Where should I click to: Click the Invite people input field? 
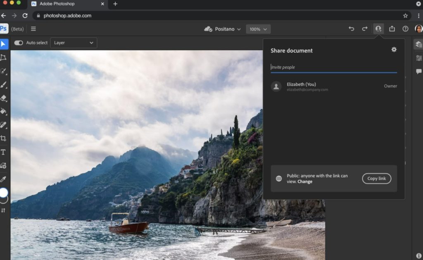click(334, 67)
